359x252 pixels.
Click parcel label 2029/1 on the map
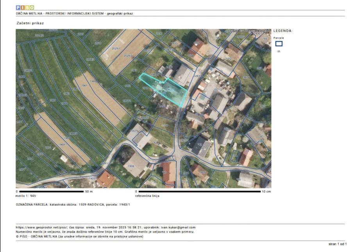coord(116,48)
